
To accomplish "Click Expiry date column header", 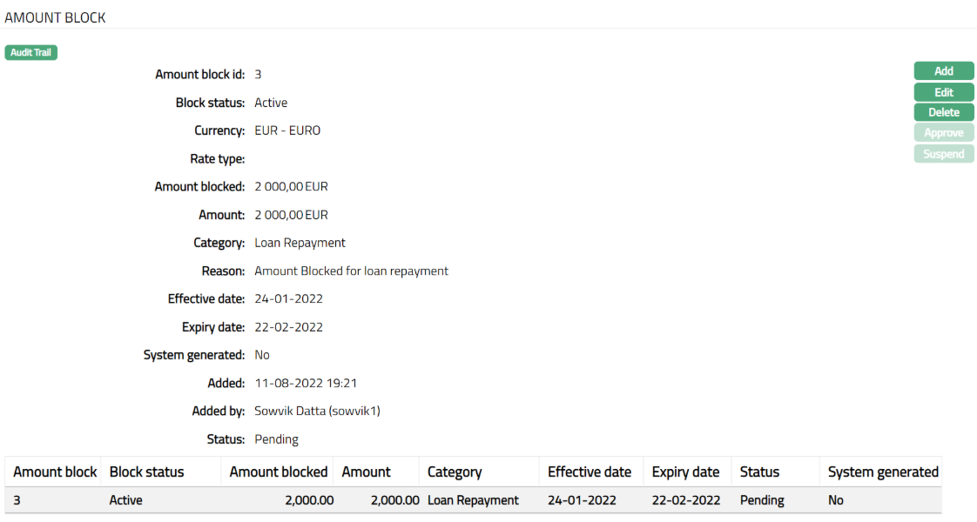I will tap(685, 472).
